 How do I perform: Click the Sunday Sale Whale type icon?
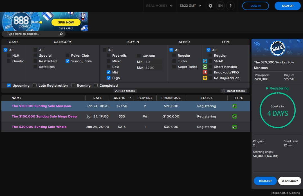pyautogui.click(x=234, y=127)
